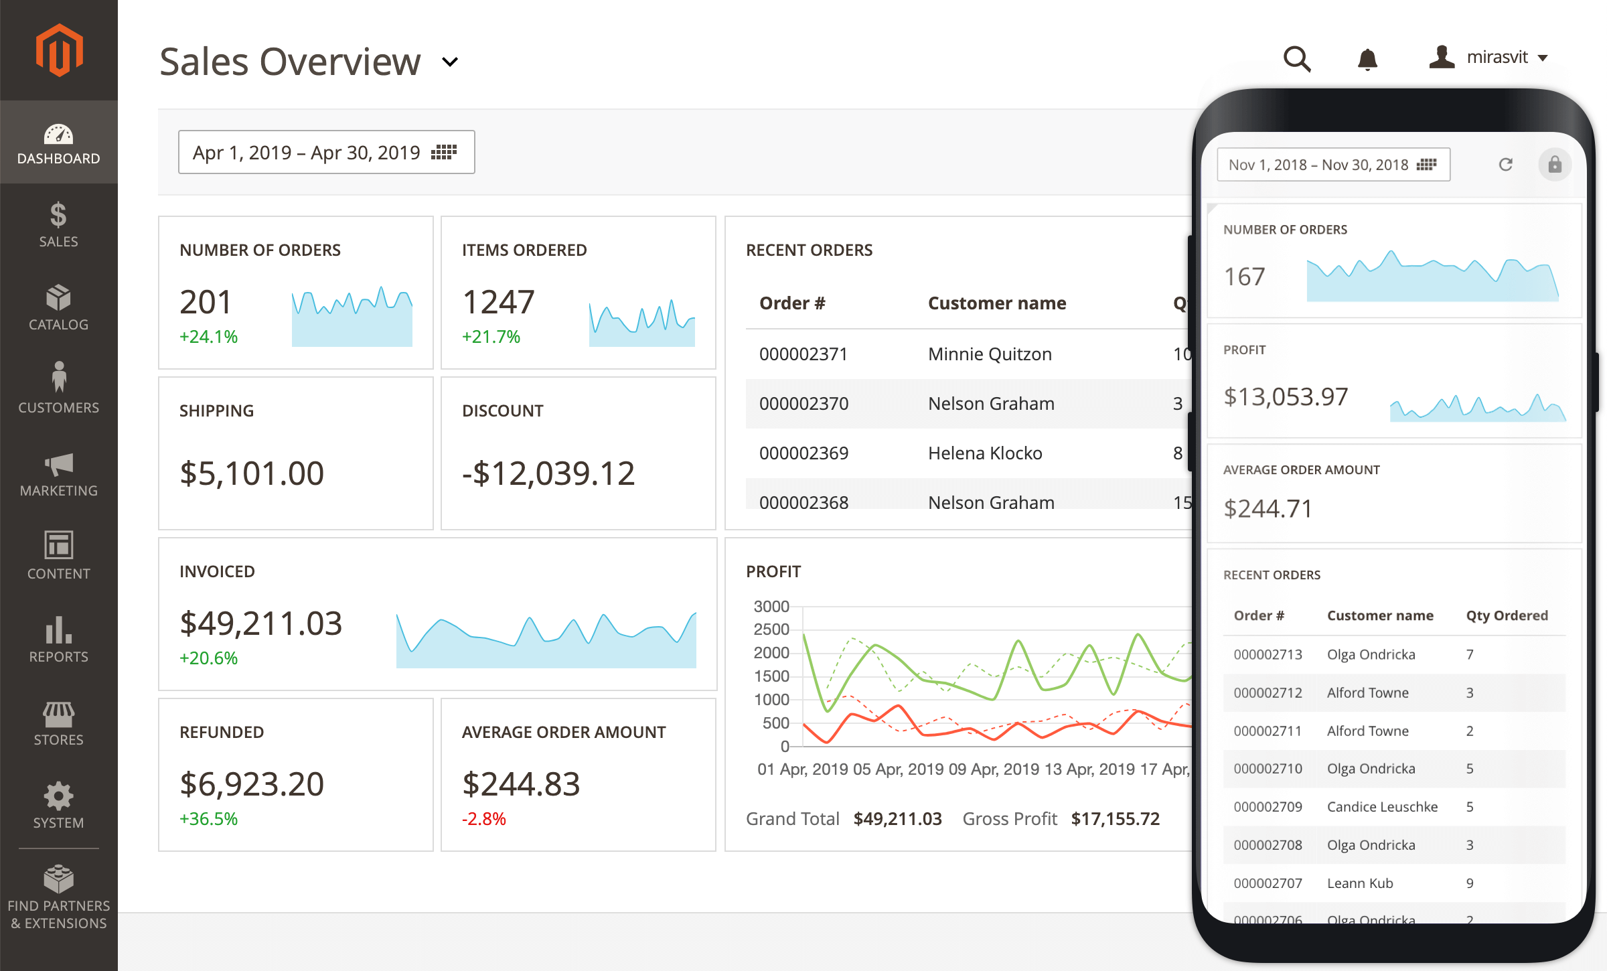Sort by Order # column header

click(x=792, y=303)
